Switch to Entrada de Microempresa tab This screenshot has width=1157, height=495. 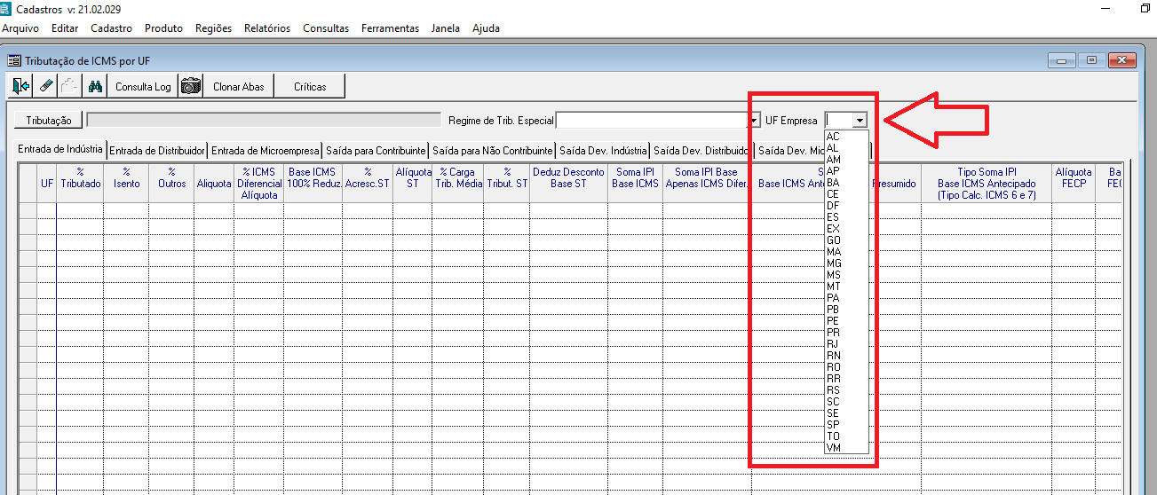click(x=265, y=151)
